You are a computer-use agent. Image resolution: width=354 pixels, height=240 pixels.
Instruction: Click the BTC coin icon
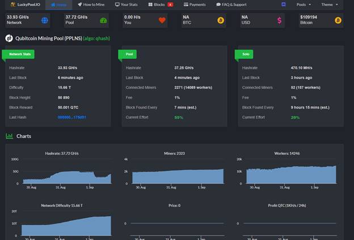(221, 20)
